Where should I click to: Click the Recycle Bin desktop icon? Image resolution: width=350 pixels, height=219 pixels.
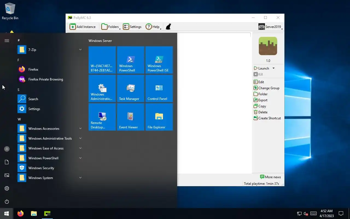coord(10,11)
